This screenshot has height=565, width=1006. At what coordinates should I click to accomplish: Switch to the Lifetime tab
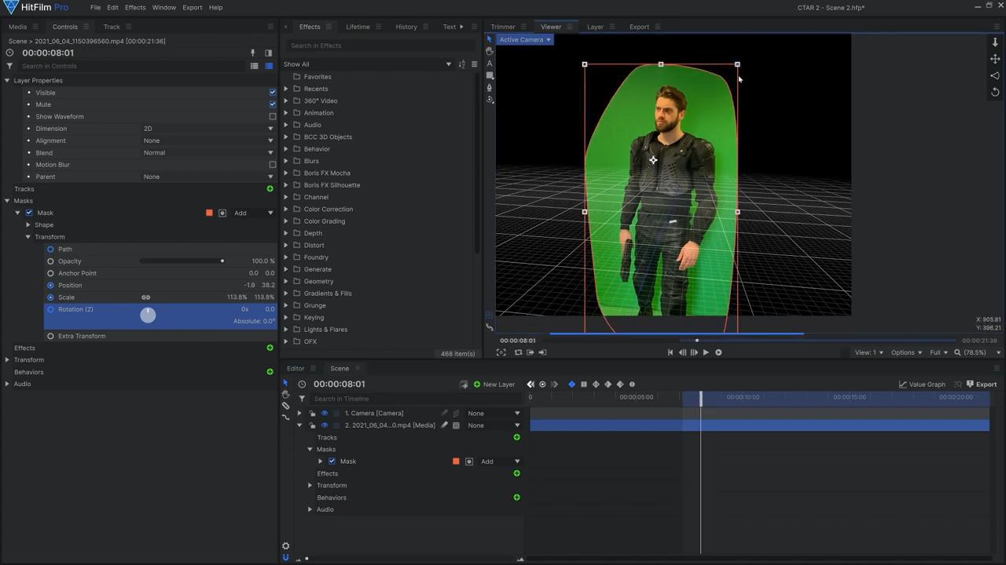point(358,27)
